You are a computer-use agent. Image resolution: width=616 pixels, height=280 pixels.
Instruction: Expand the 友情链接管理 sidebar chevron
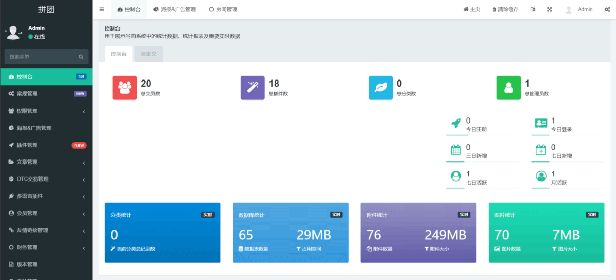(84, 230)
